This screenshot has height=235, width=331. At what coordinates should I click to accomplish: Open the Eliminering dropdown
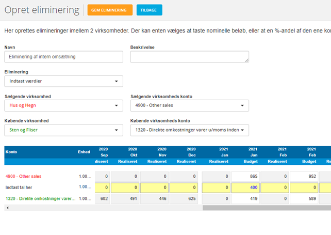tap(63, 81)
